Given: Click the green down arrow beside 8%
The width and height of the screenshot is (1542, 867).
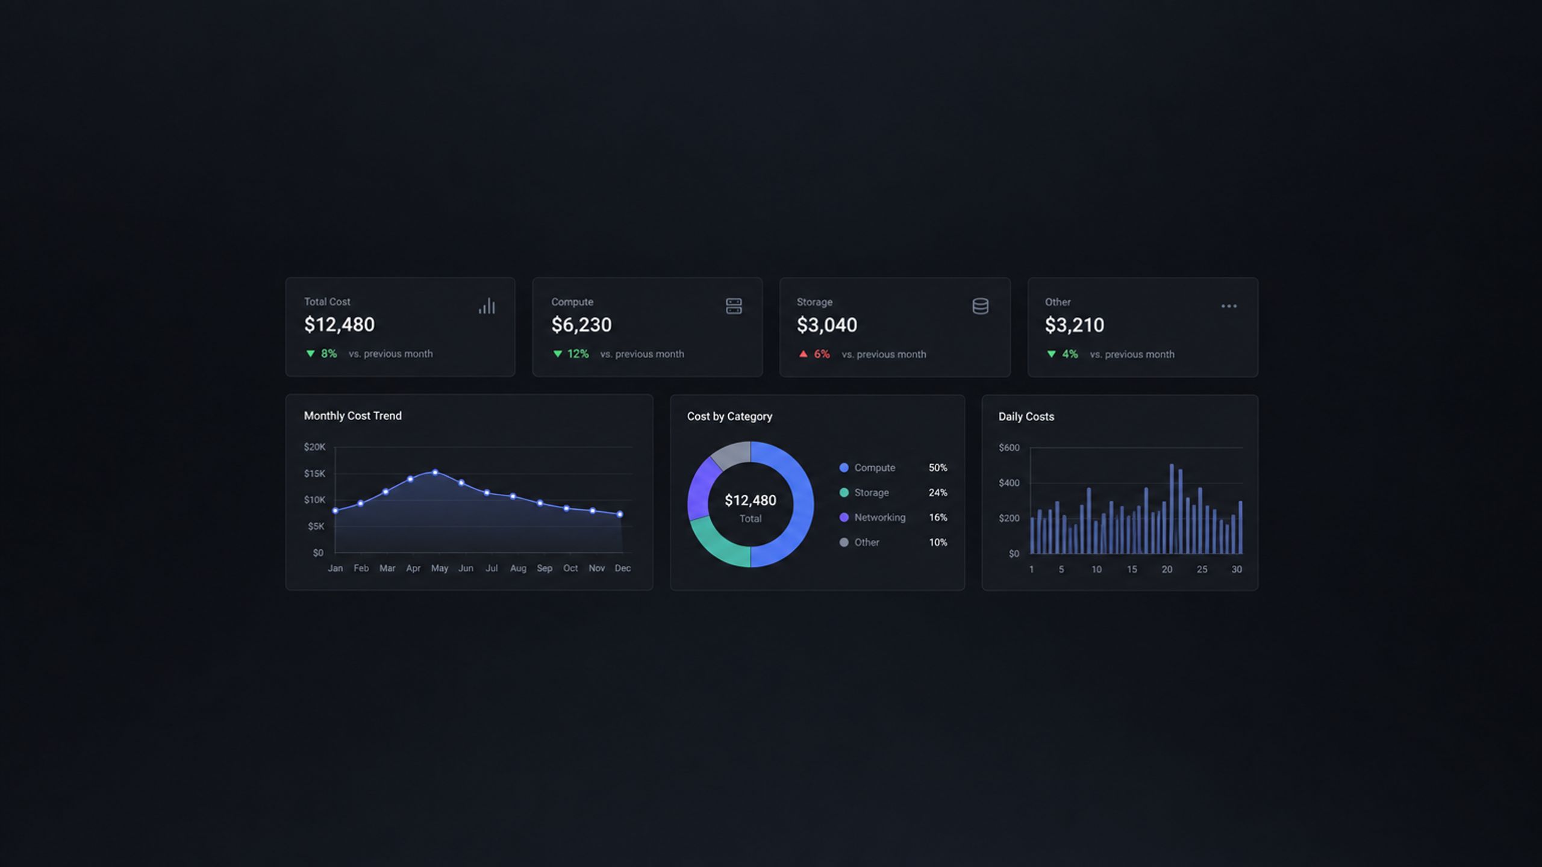Looking at the screenshot, I should [x=310, y=353].
